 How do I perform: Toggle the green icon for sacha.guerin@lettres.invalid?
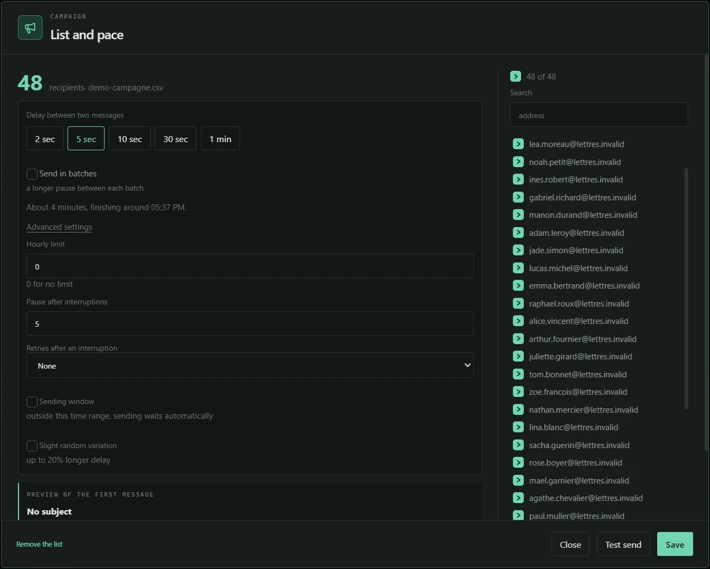(518, 445)
